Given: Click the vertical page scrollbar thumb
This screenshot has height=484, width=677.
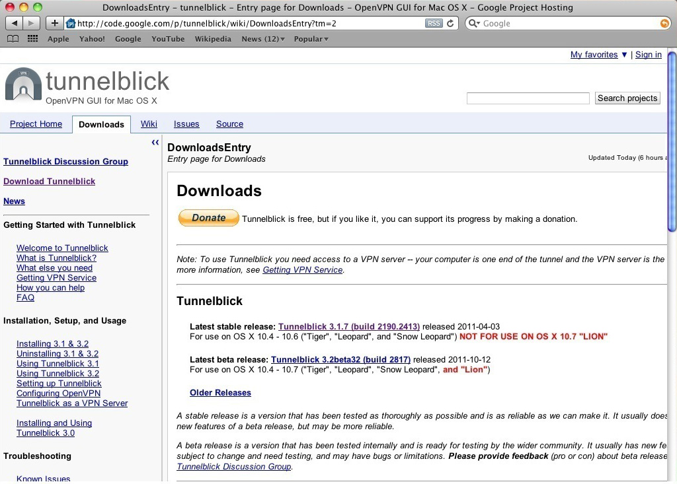Looking at the screenshot, I should [x=672, y=142].
